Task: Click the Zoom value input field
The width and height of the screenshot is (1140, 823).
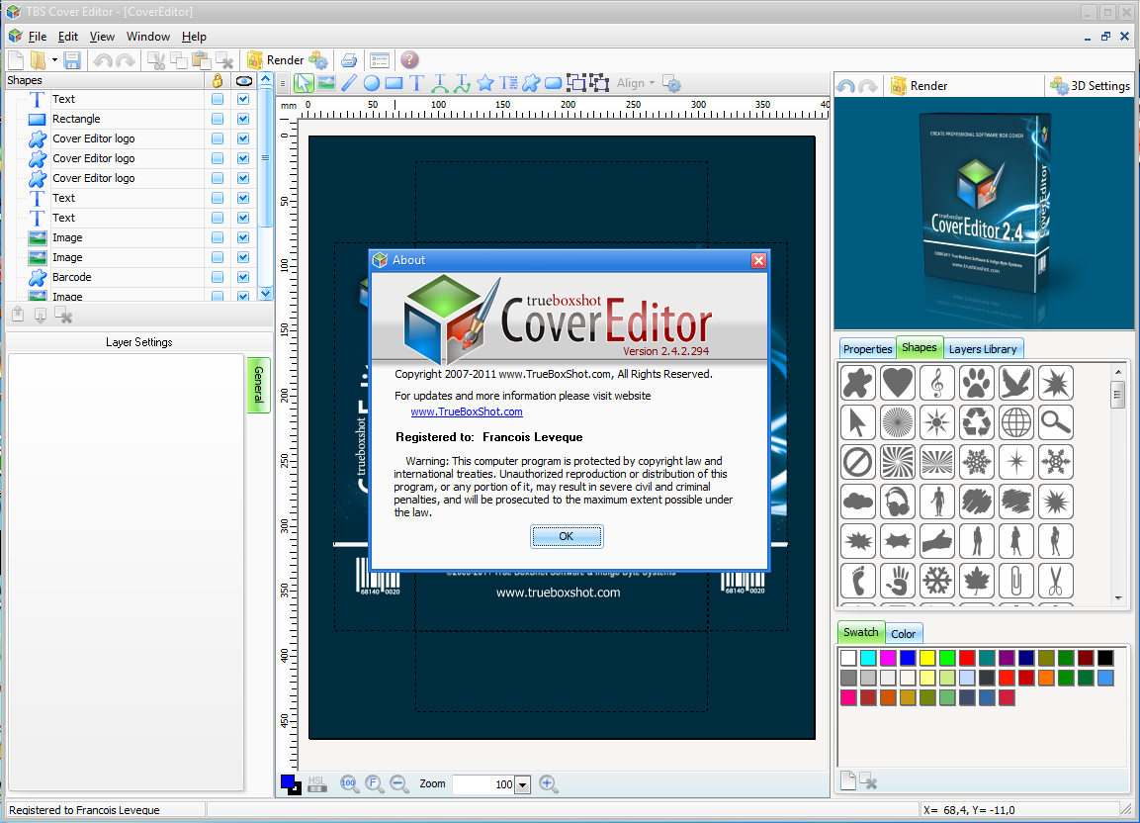Action: 483,784
